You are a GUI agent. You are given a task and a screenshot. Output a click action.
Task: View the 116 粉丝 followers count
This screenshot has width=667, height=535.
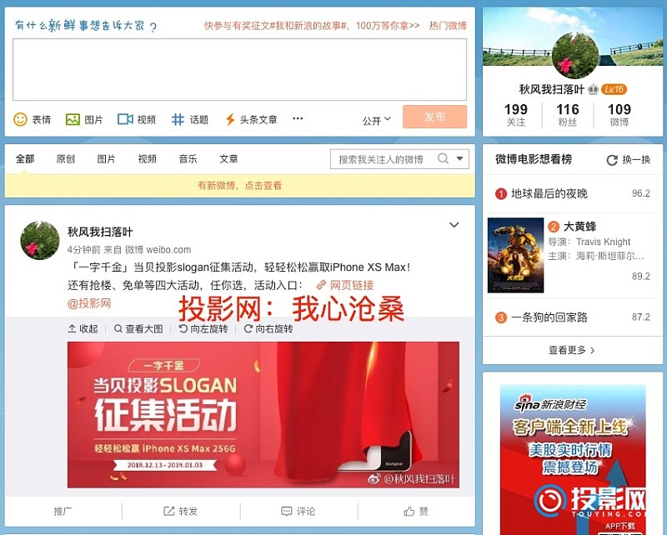click(x=568, y=114)
